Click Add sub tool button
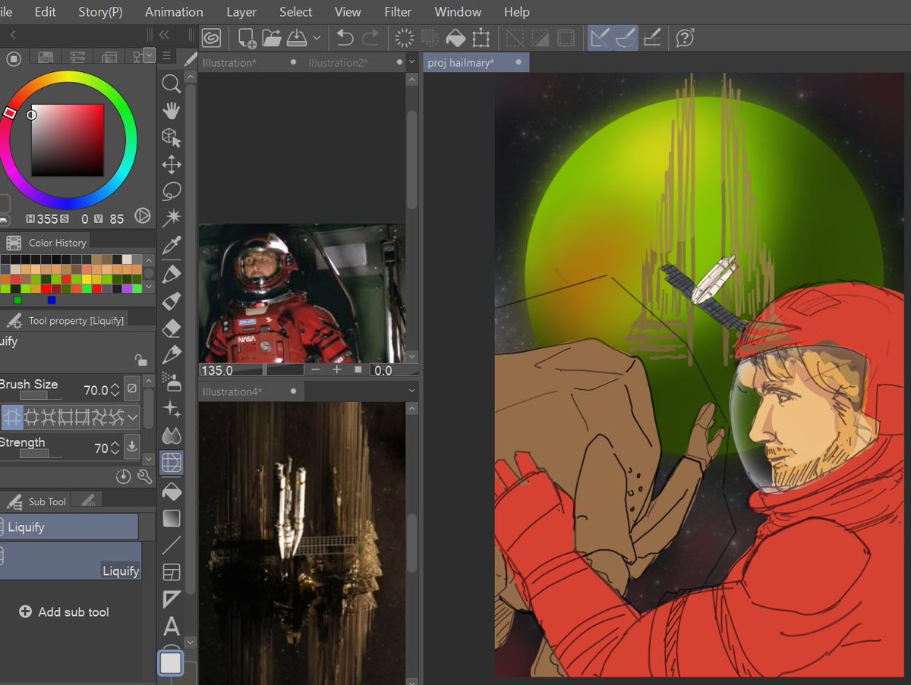Image resolution: width=911 pixels, height=685 pixels. (x=65, y=611)
